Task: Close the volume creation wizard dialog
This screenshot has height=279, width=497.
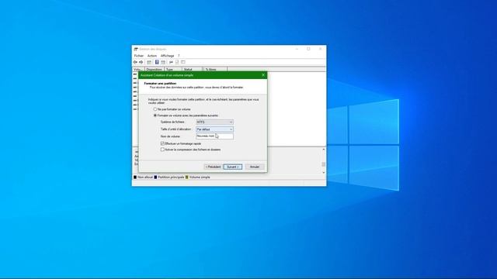Action: coord(263,75)
